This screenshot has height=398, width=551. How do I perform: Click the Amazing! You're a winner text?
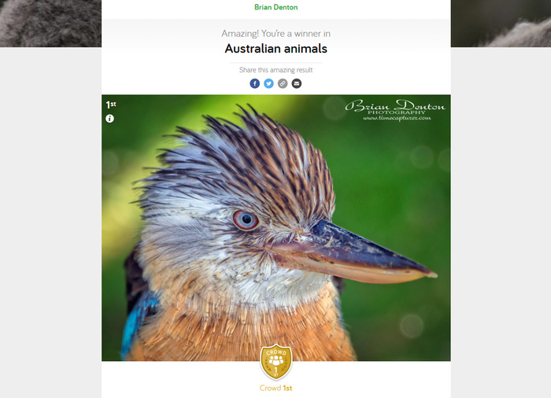coord(275,34)
